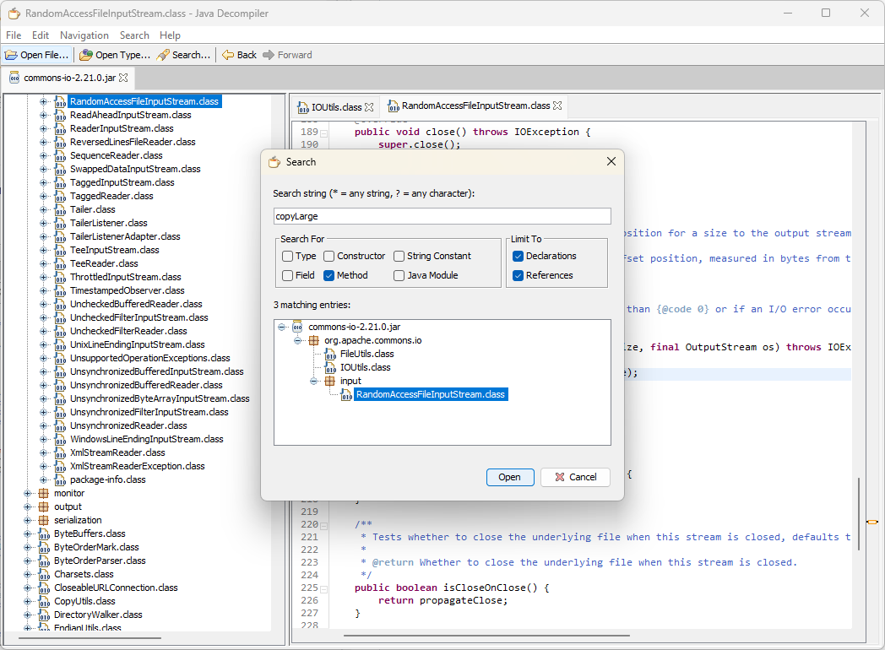Uncheck the Method checkbox
The image size is (885, 650).
(329, 275)
